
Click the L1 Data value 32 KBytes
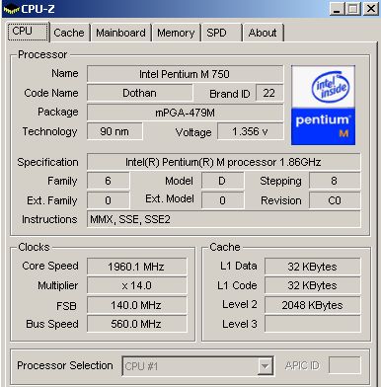tap(313, 267)
